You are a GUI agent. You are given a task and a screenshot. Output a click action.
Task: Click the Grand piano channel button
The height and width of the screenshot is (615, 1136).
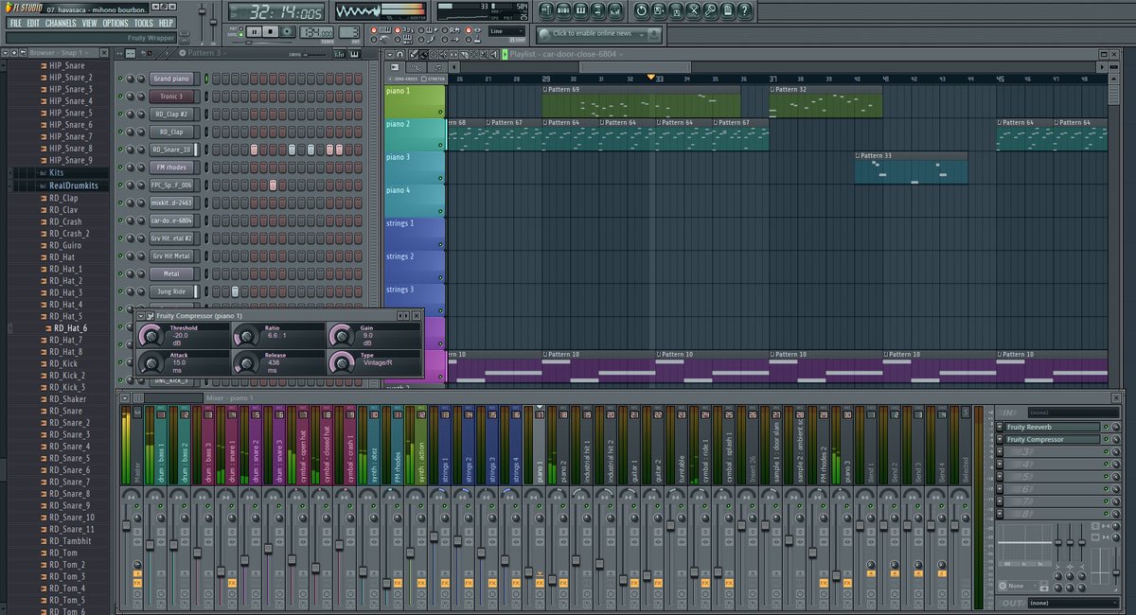click(171, 79)
